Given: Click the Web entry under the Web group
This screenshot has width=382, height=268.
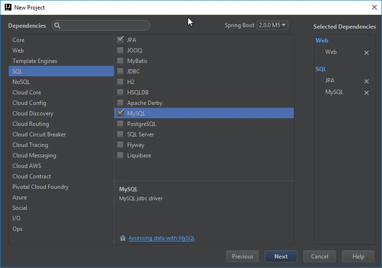Looking at the screenshot, I should (331, 52).
